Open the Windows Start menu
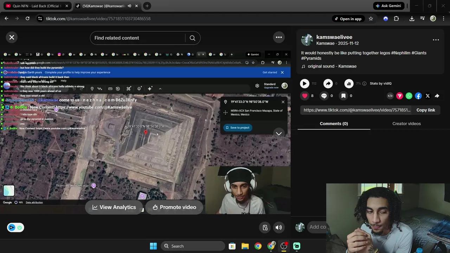Viewport: 450px width, 253px height. point(153,246)
